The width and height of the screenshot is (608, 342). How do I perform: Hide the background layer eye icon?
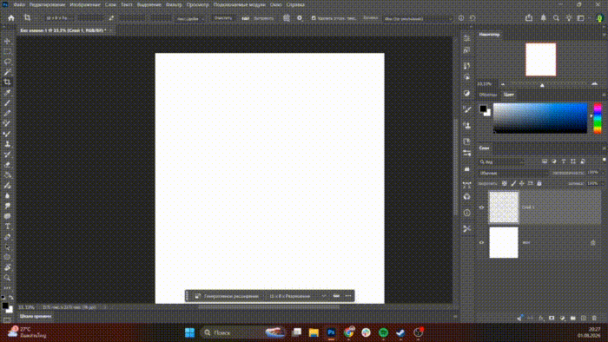pyautogui.click(x=481, y=242)
